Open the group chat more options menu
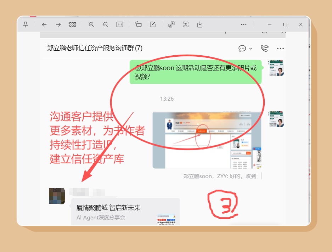The width and height of the screenshot is (332, 252). [280, 48]
